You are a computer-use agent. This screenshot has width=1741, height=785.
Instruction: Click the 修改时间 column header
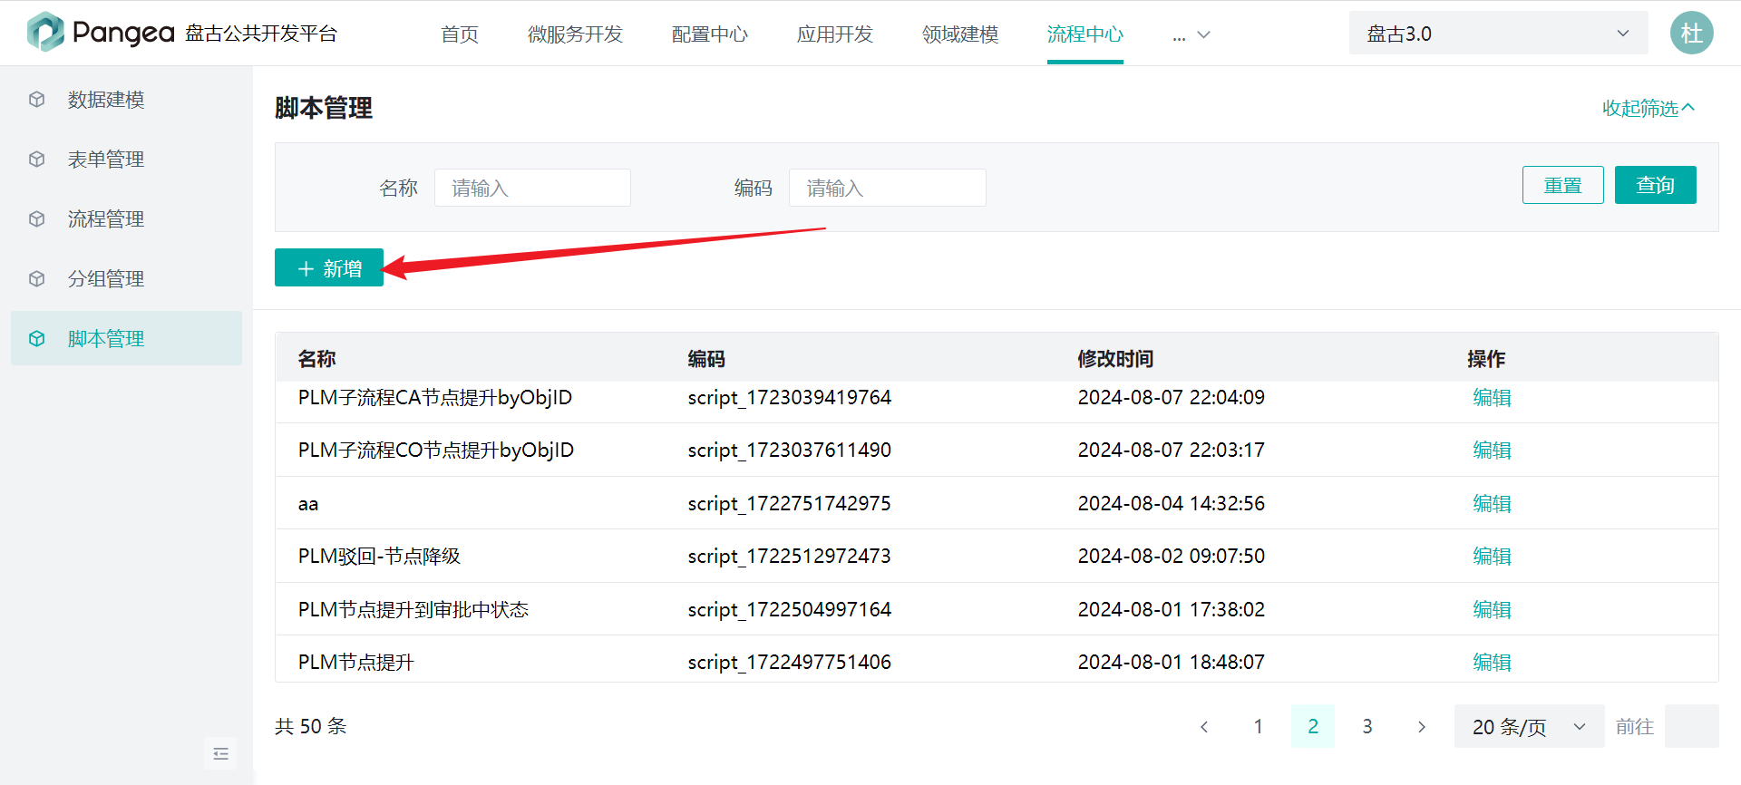click(x=1115, y=359)
